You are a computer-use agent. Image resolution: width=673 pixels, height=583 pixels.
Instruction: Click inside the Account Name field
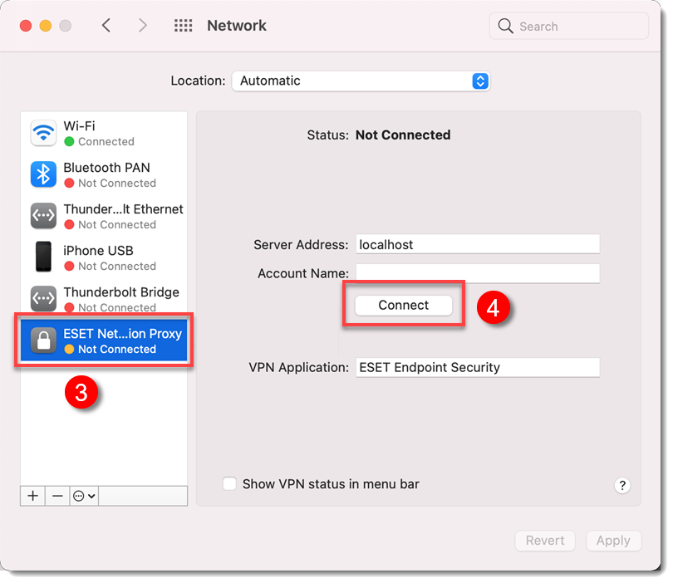(478, 272)
